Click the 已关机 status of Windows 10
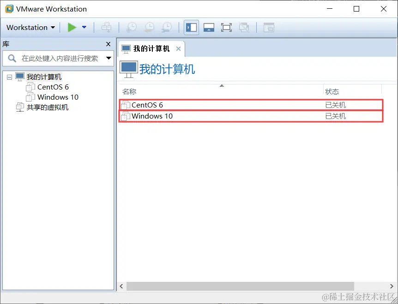 335,116
